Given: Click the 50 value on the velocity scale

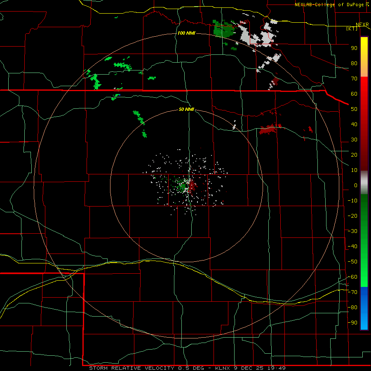Looking at the screenshot, I should (x=354, y=109).
